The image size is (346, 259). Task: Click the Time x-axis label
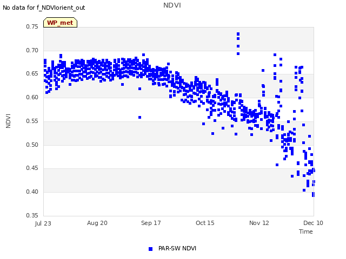[x=306, y=231]
